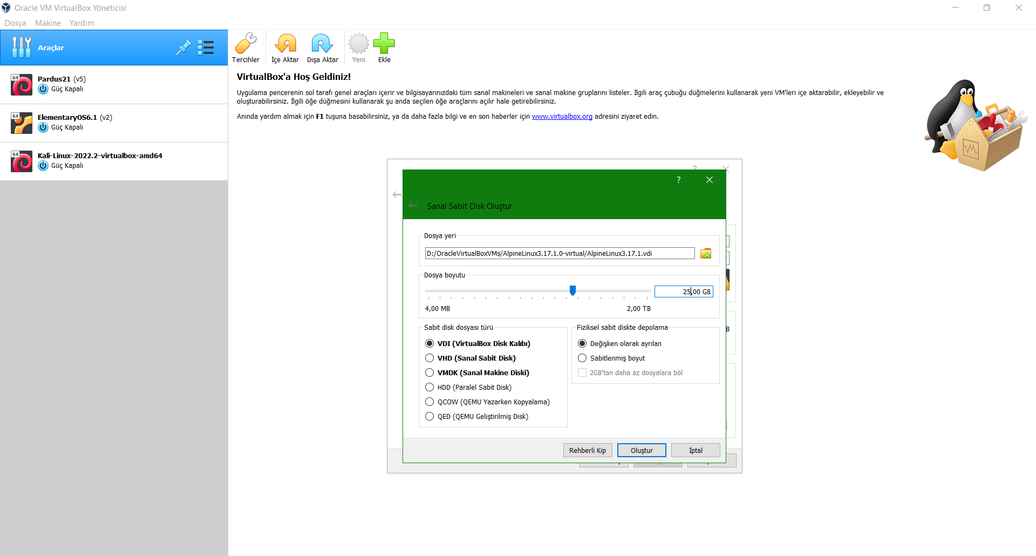Click the Kali-Linux VM icon
1036x556 pixels.
pos(22,161)
